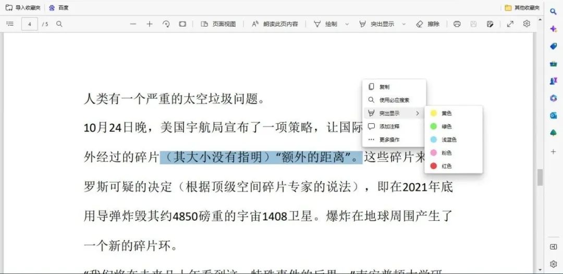Open the 百度 bookmark

[x=58, y=7]
